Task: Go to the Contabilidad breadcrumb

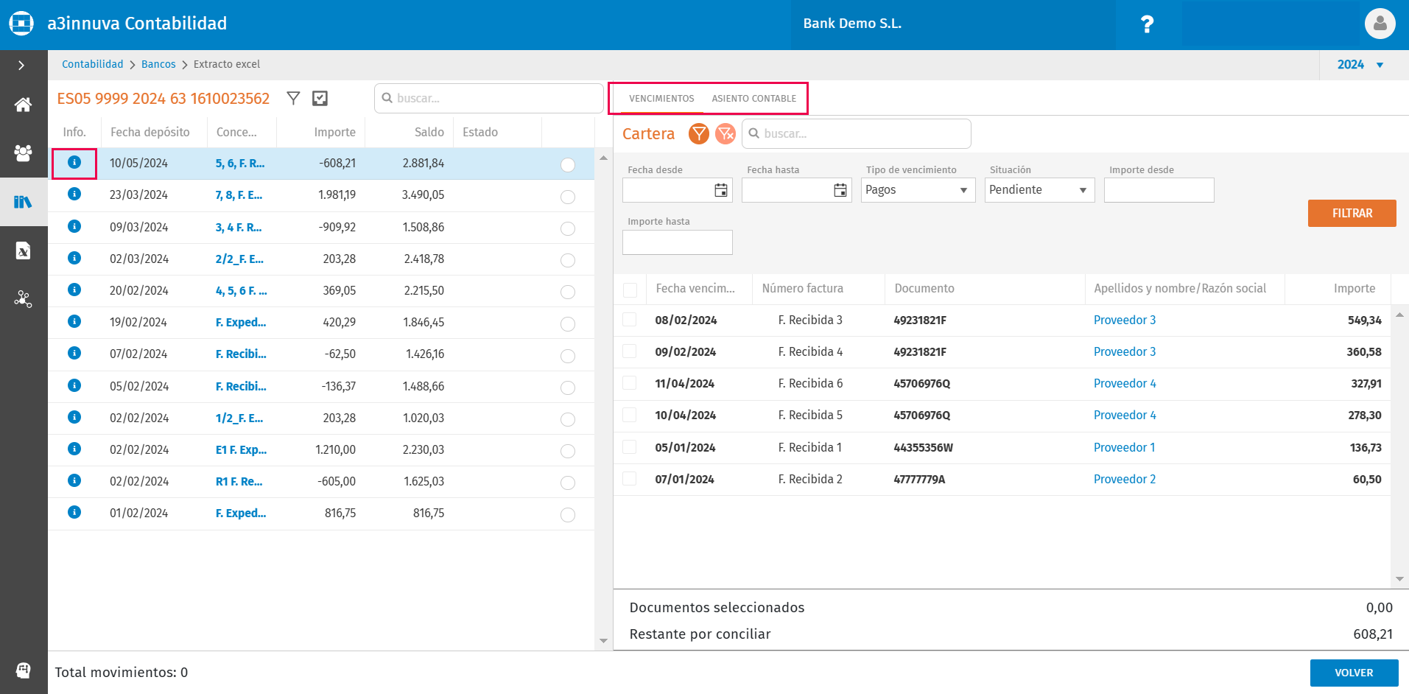Action: (93, 64)
